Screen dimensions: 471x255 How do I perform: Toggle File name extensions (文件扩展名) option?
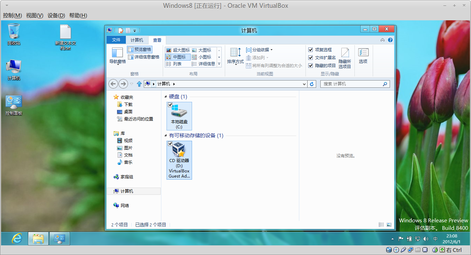pyautogui.click(x=322, y=58)
